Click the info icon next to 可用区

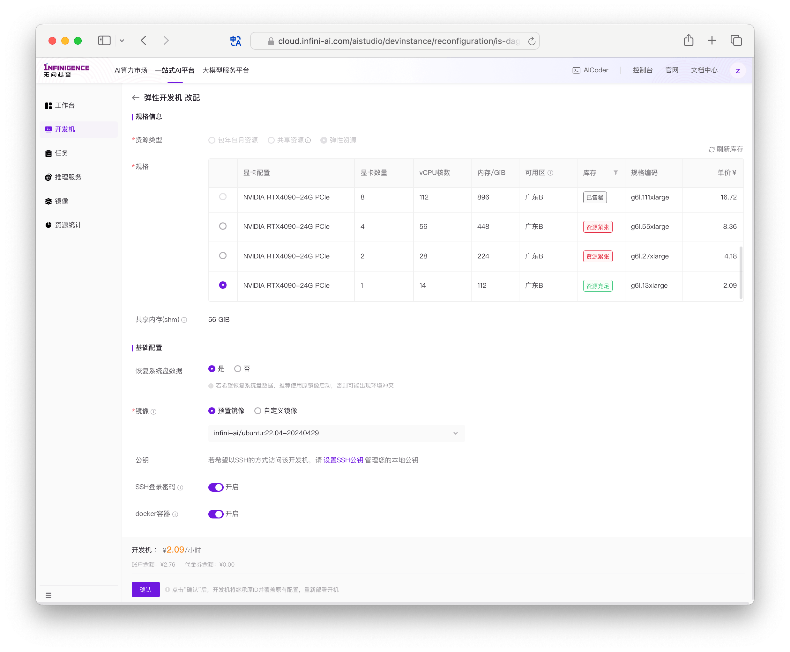click(550, 173)
